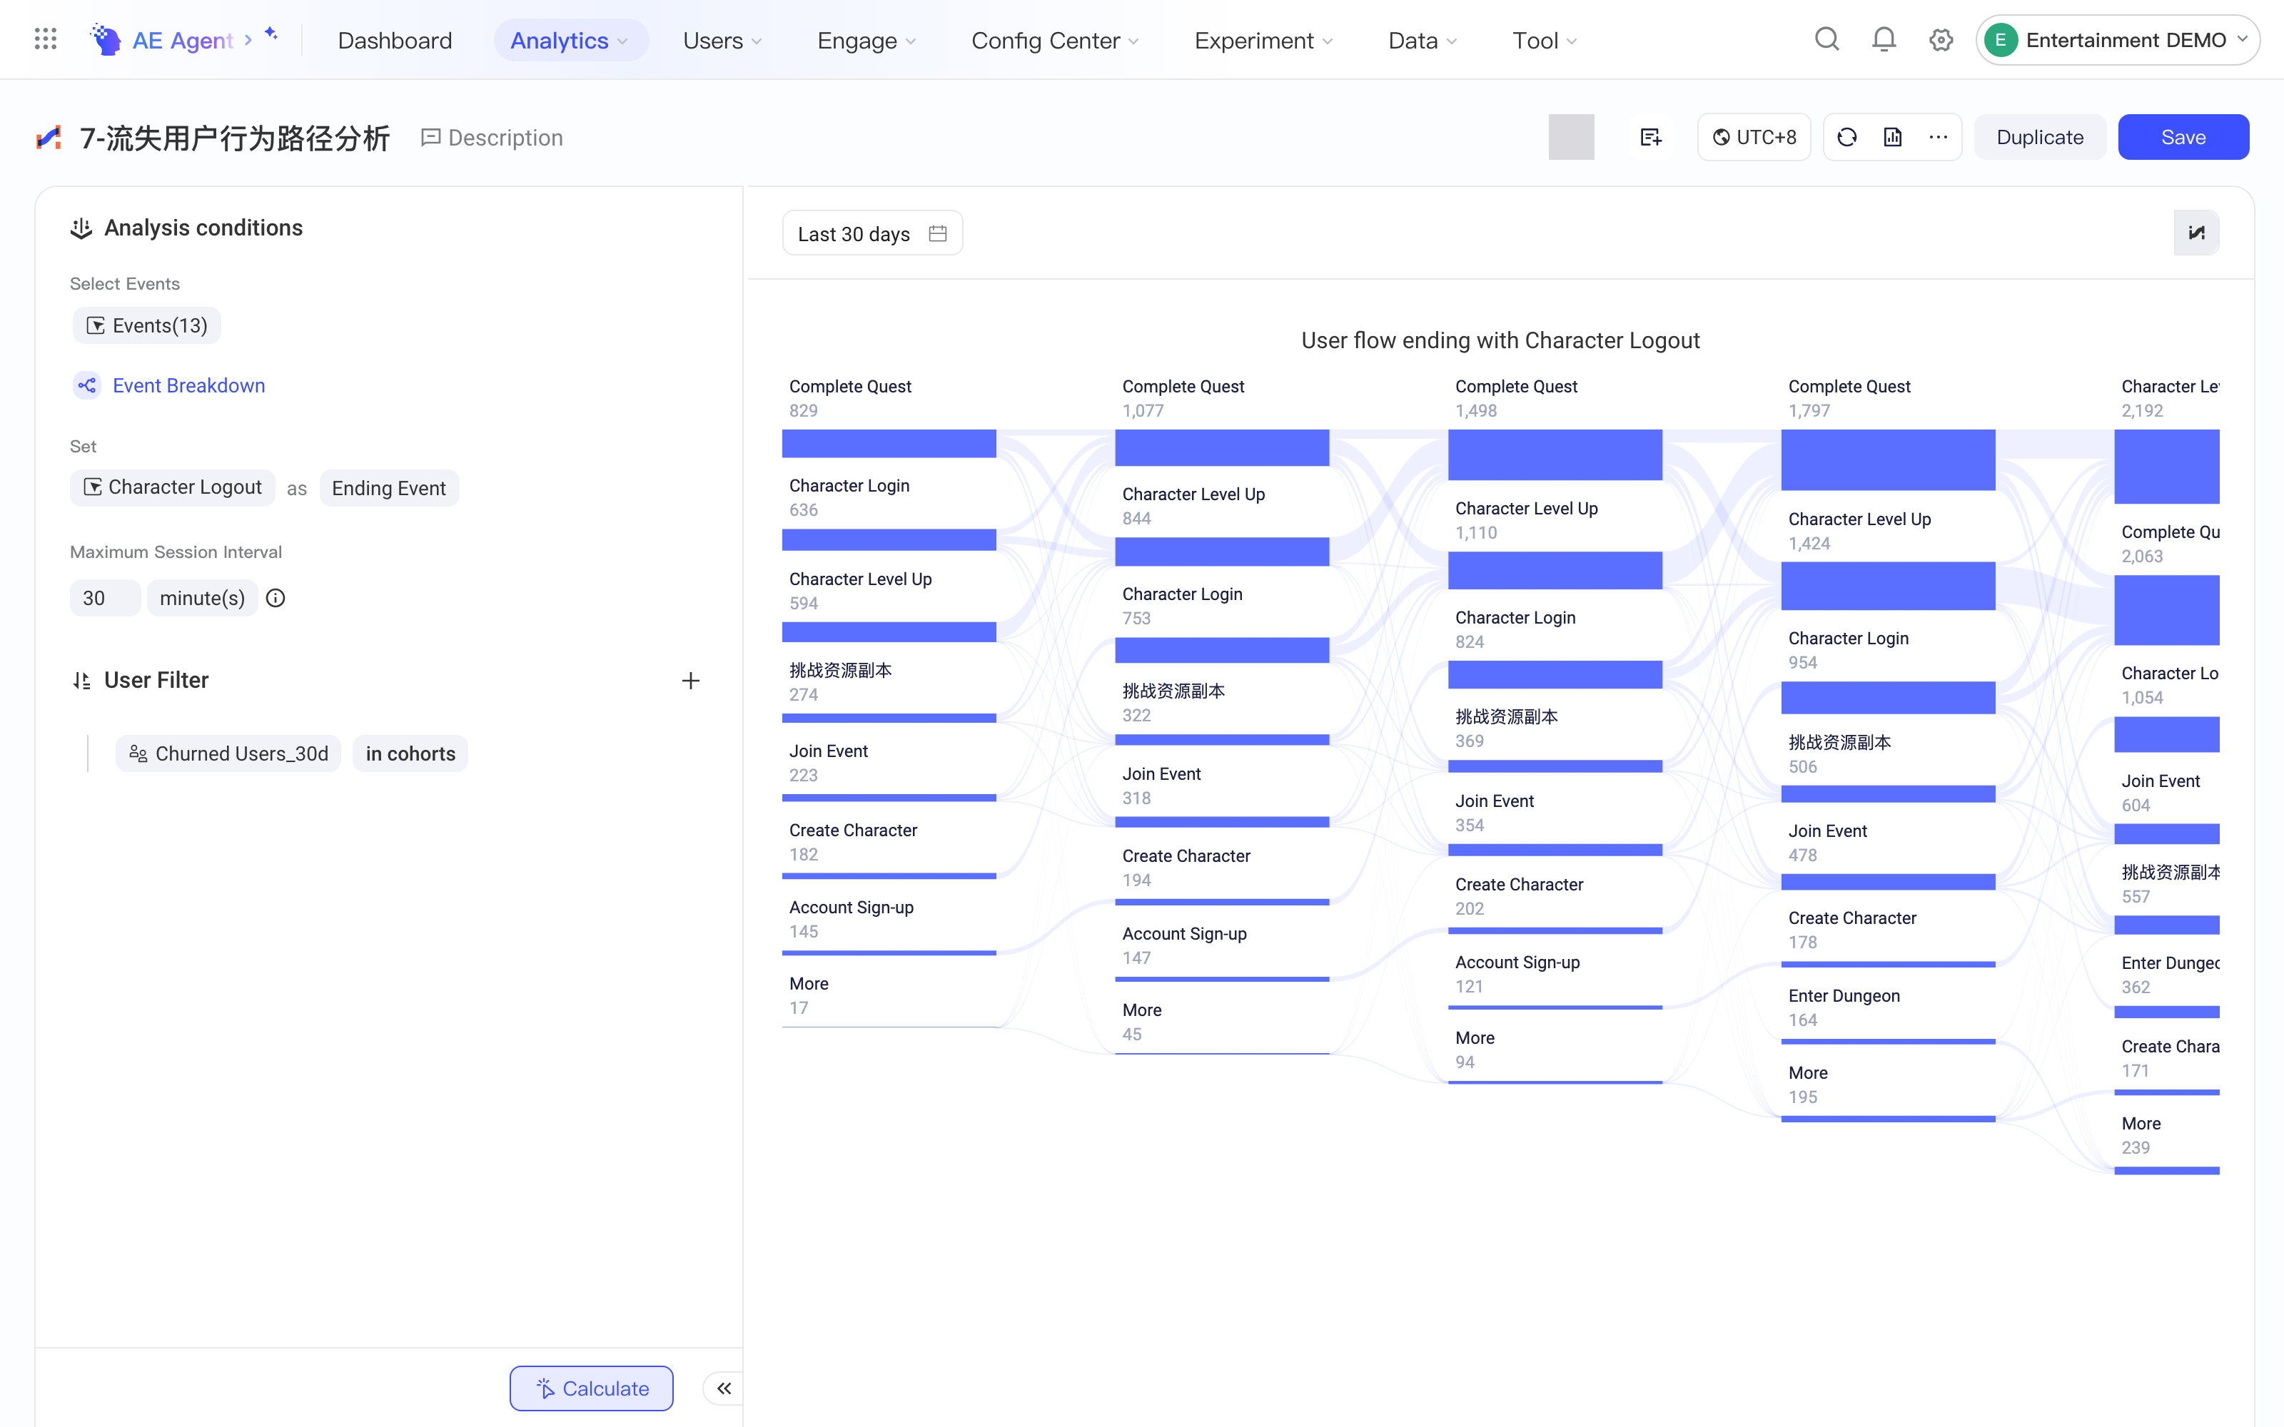Screen dimensions: 2284x1427
Task: Open the Events(13) selector
Action: pos(147,325)
